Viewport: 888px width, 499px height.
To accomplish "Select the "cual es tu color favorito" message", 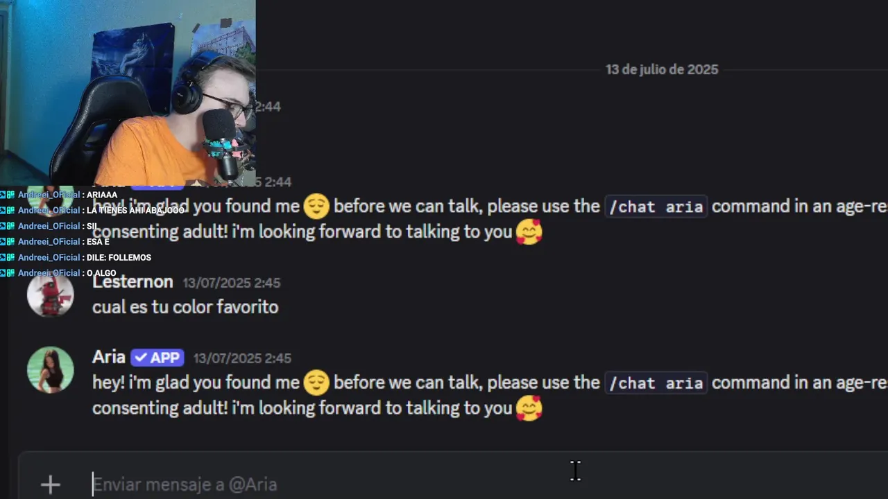I will pos(185,307).
